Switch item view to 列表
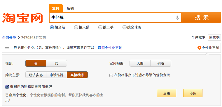The height and width of the screenshot is (107, 222). click(160, 63)
